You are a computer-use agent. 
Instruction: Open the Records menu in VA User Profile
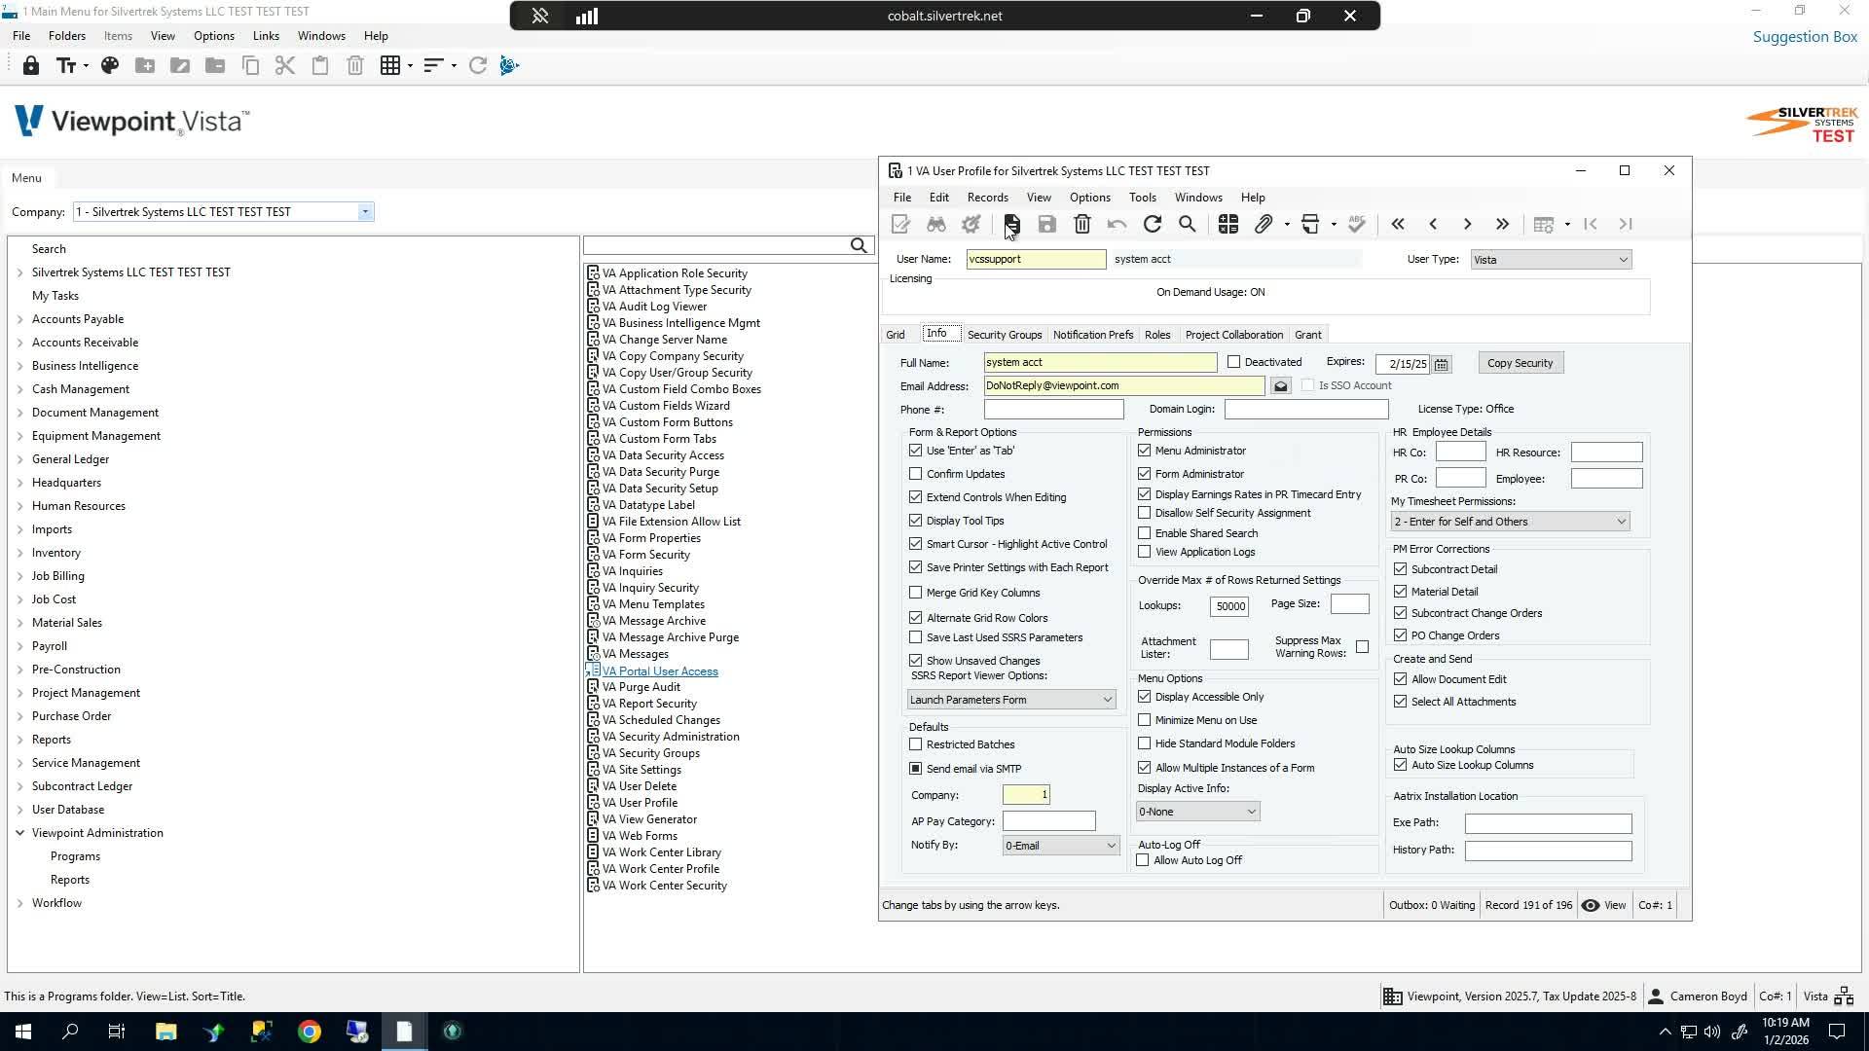[988, 198]
